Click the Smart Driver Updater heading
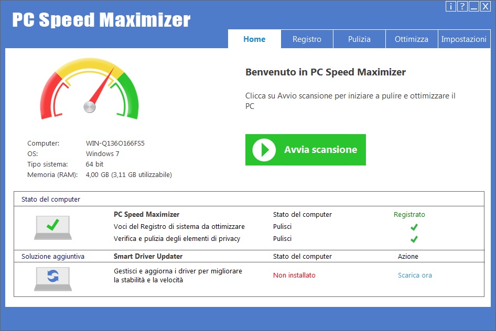 click(148, 256)
